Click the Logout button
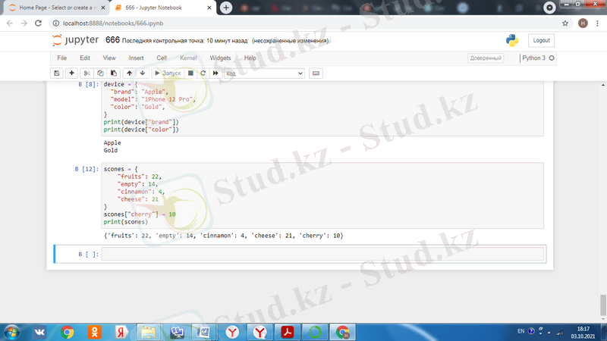This screenshot has height=341, width=607. click(541, 40)
